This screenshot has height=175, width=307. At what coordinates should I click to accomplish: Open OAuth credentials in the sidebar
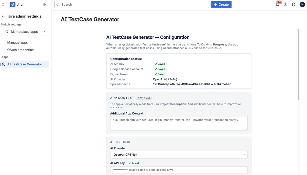click(21, 50)
